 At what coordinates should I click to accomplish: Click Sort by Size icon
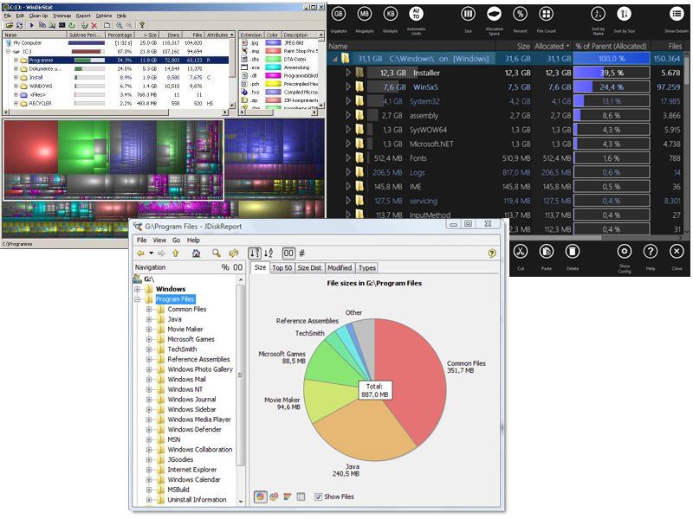[625, 15]
